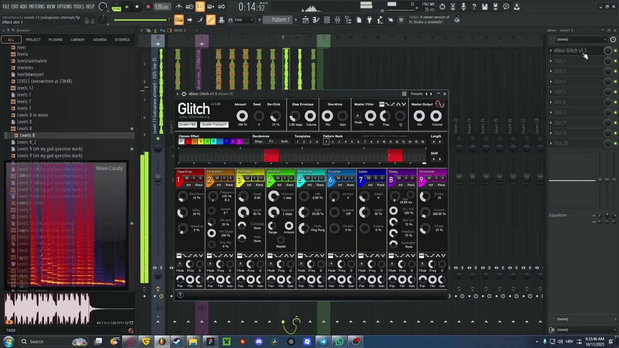Toggle the metronome icon in top toolbar
This screenshot has height=348, width=619.
tap(179, 7)
